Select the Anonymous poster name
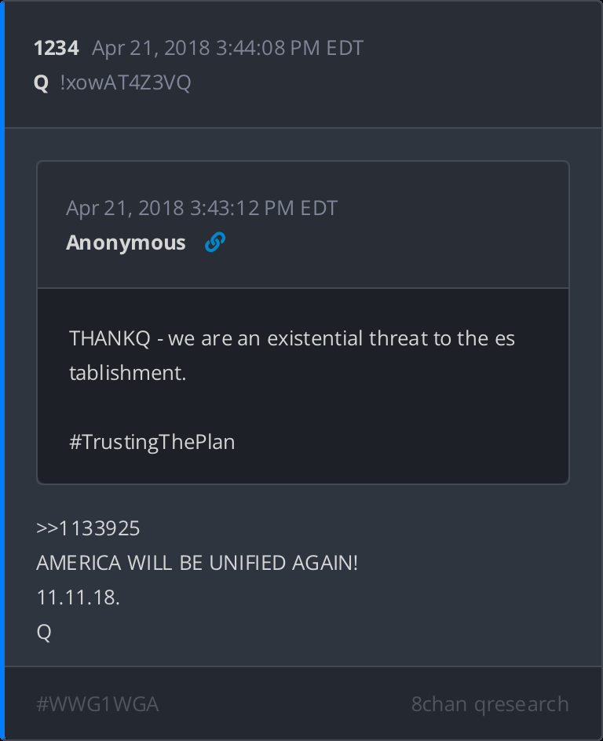 tap(126, 243)
